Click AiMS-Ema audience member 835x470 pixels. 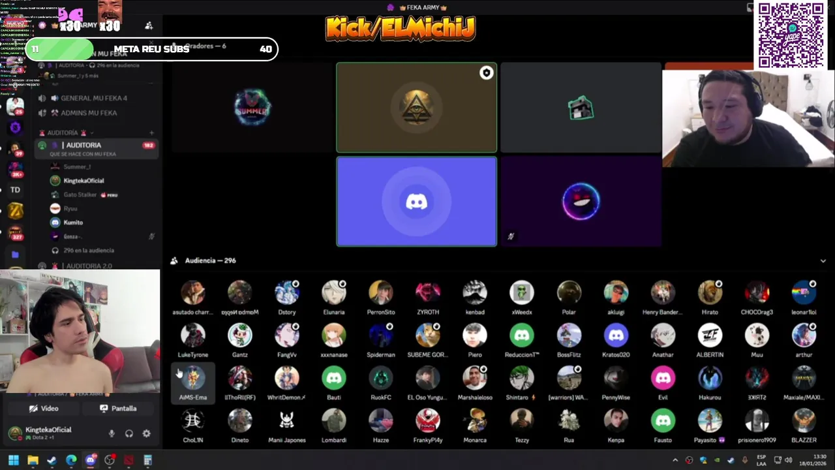[193, 383]
